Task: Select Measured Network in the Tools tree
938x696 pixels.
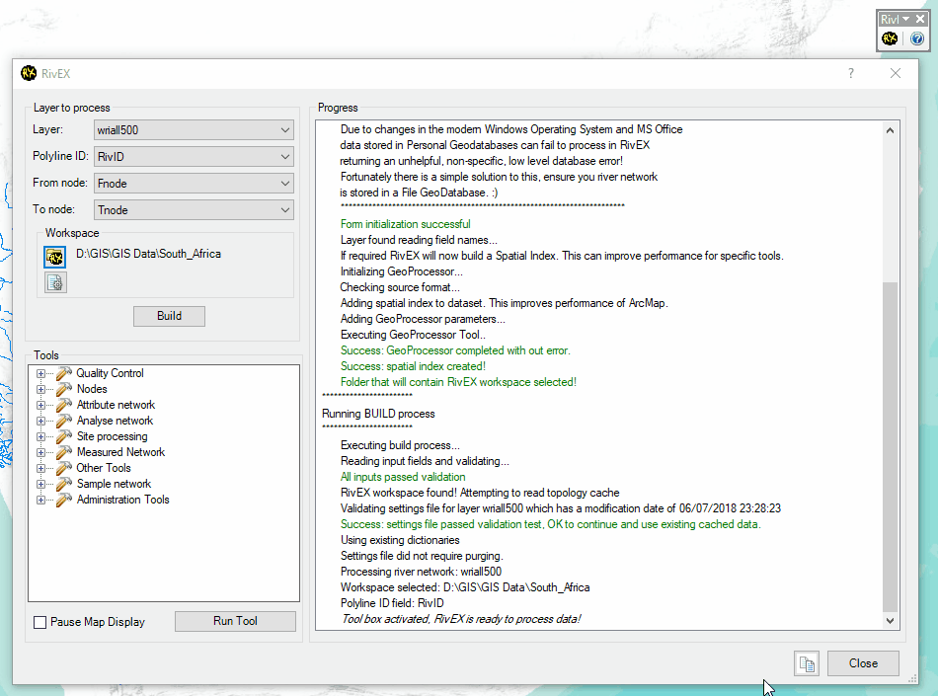Action: [x=120, y=452]
